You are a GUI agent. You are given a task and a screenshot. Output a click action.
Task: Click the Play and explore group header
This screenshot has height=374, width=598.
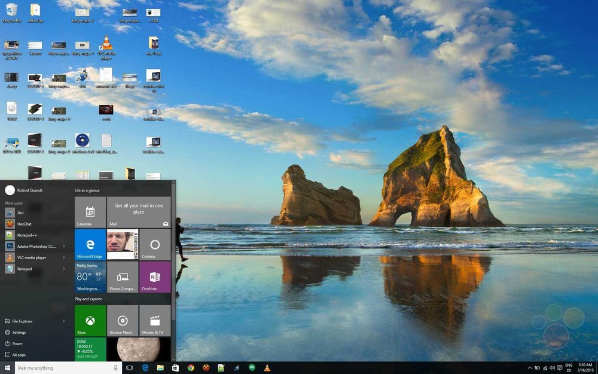88,299
